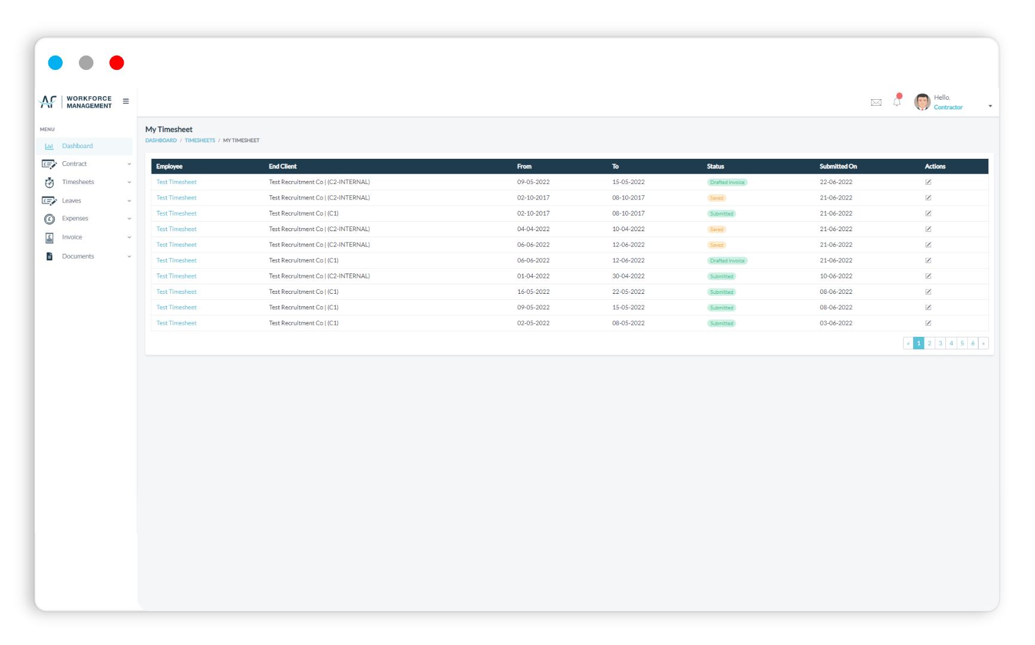The height and width of the screenshot is (645, 1035).
Task: Expand the Contract menu chevron
Action: coord(129,164)
